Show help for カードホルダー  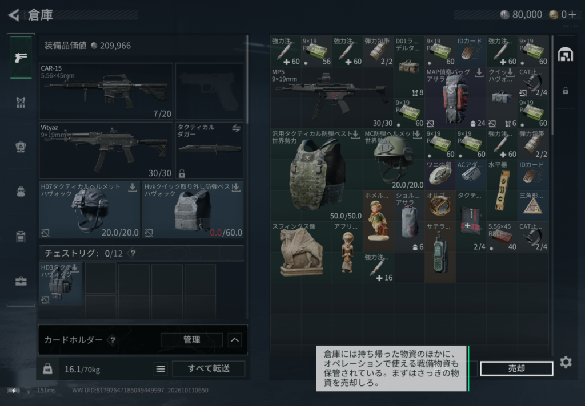[x=113, y=340]
